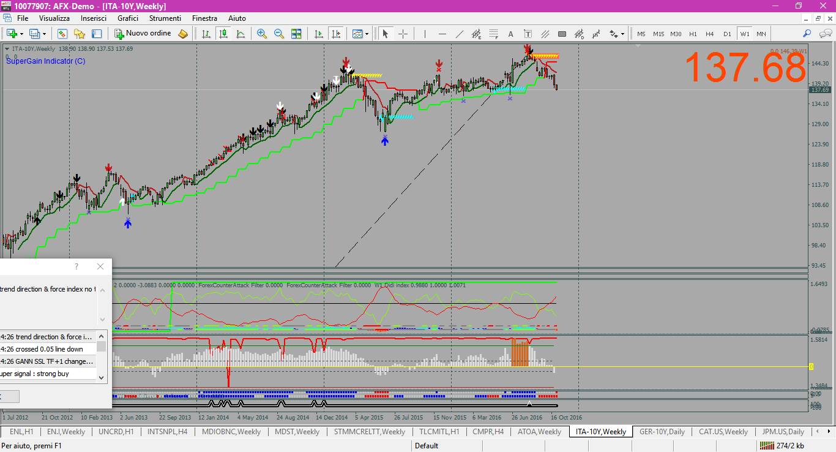Click the 274/2 kb connection status
This screenshot has height=452, width=836.
783,446
